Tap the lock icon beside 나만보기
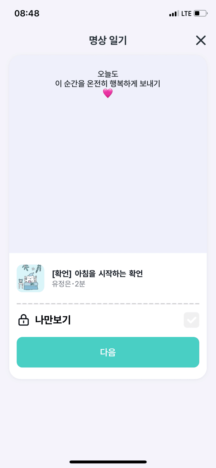Viewport: 216px width, 468px height. (x=24, y=320)
